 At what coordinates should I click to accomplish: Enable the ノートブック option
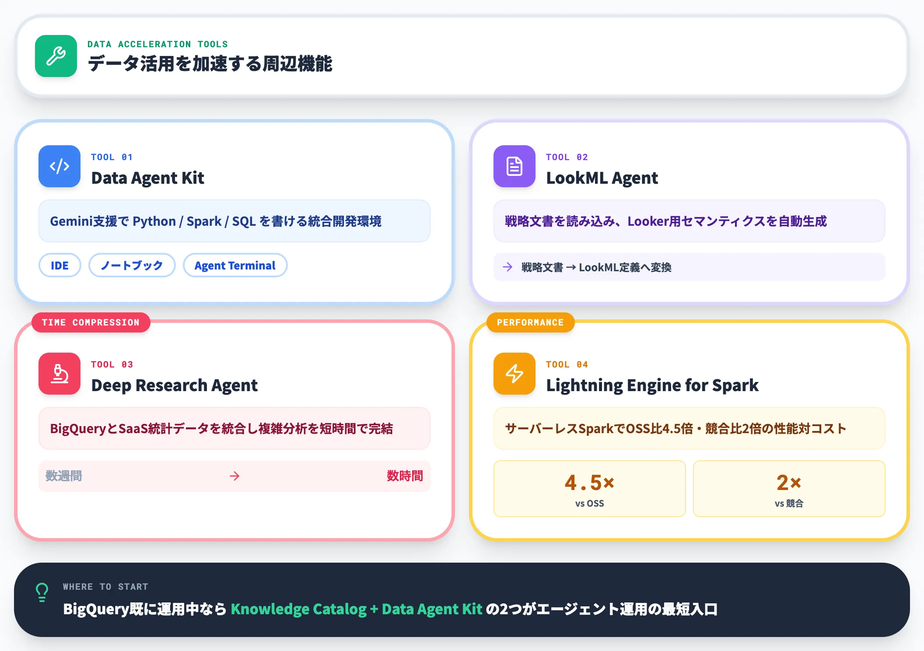pyautogui.click(x=132, y=265)
